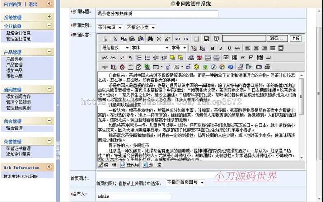This screenshot has height=202, width=323.
Task: Collapse the Web Information panel arrow
Action: point(49,167)
